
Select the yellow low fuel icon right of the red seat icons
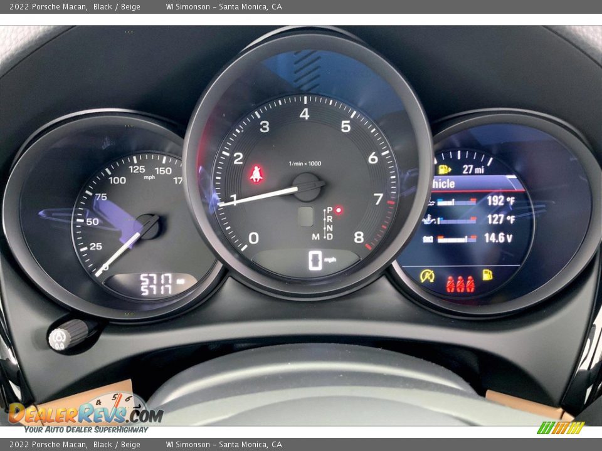pyautogui.click(x=487, y=274)
